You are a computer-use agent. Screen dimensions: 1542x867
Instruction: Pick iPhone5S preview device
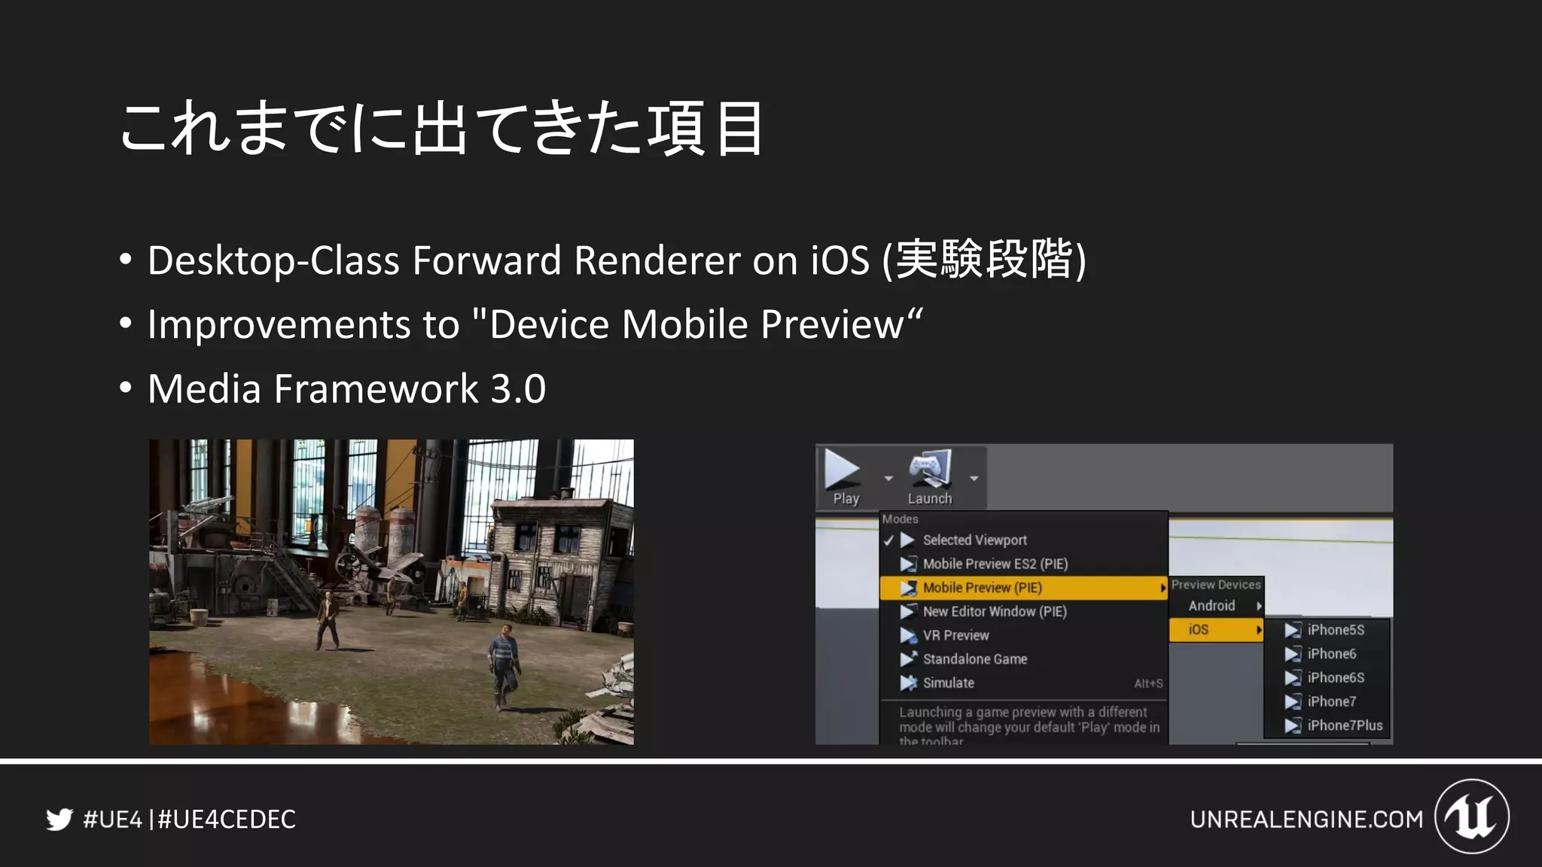pyautogui.click(x=1327, y=630)
